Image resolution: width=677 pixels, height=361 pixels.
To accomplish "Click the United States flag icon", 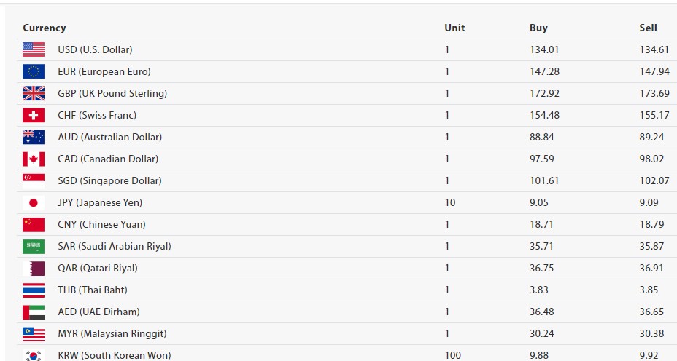I will click(34, 49).
